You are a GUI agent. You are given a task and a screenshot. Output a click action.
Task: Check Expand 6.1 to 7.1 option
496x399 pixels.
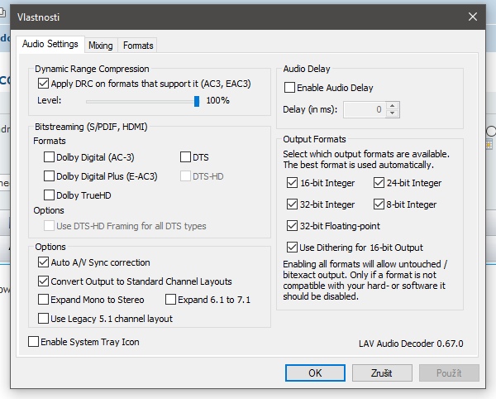coord(171,300)
